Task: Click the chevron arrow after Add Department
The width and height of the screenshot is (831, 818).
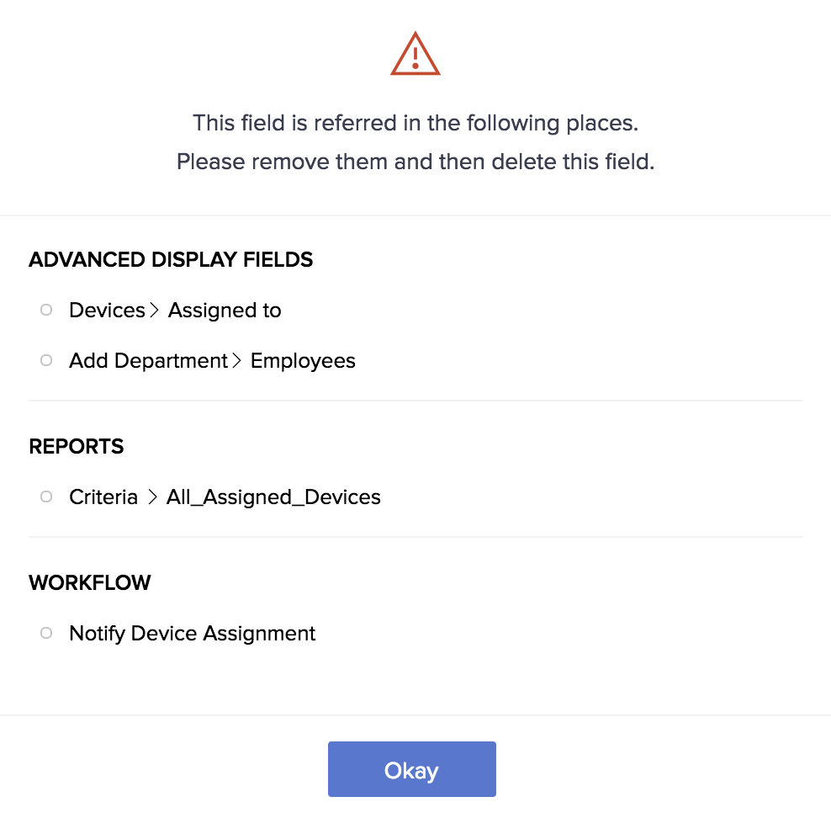Action: pos(236,361)
